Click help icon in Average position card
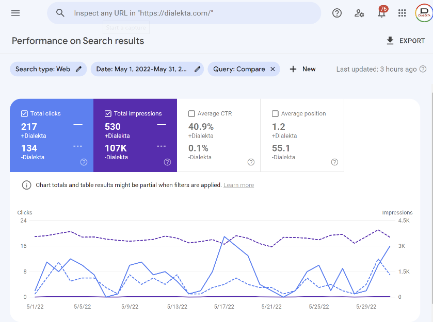This screenshot has width=433, height=322. 334,162
